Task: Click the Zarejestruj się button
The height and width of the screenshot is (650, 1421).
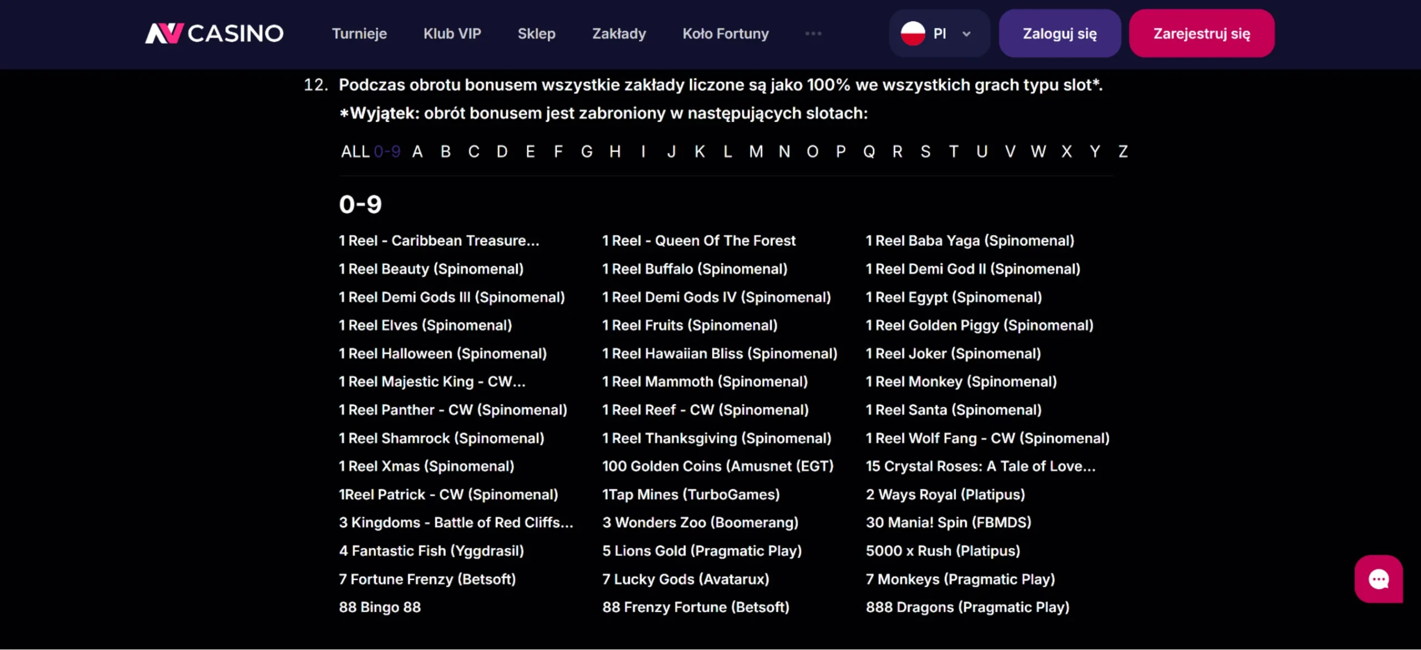Action: coord(1202,33)
